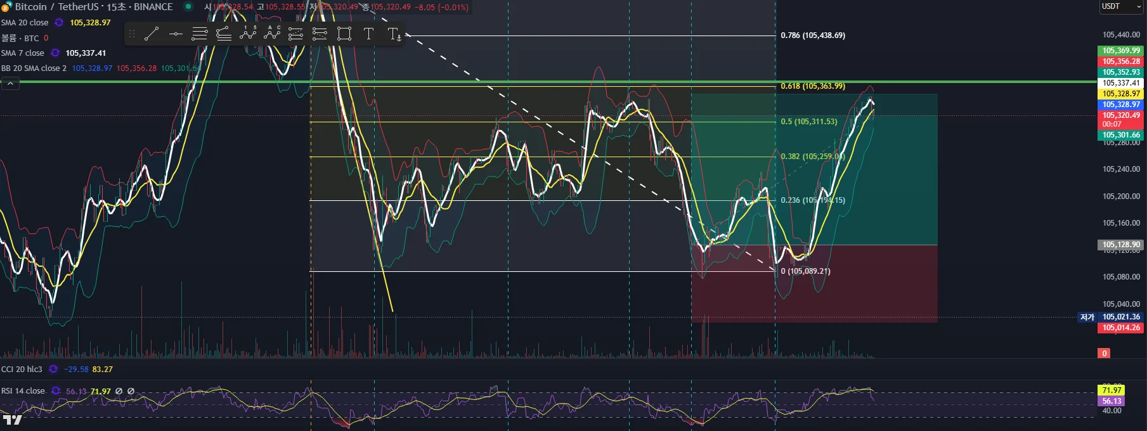The height and width of the screenshot is (431, 1147).
Task: Select the ABC Correction Wave tool
Action: click(272, 34)
